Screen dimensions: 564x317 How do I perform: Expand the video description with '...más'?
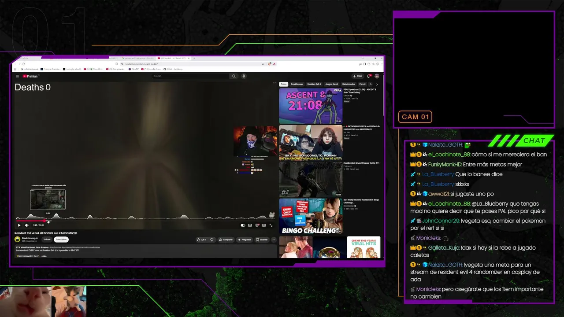[44, 256]
